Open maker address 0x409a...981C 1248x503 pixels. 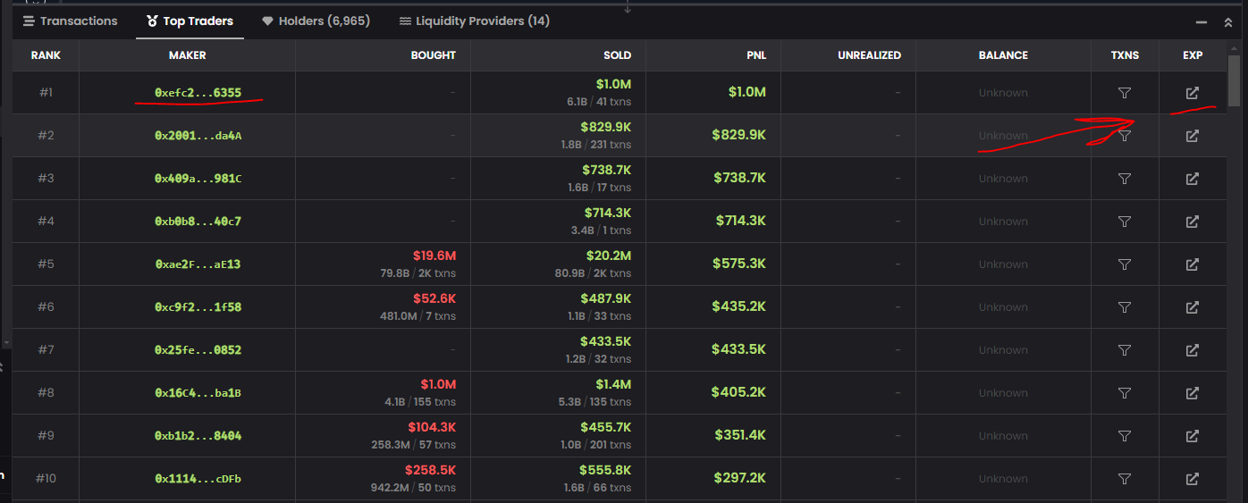point(198,179)
